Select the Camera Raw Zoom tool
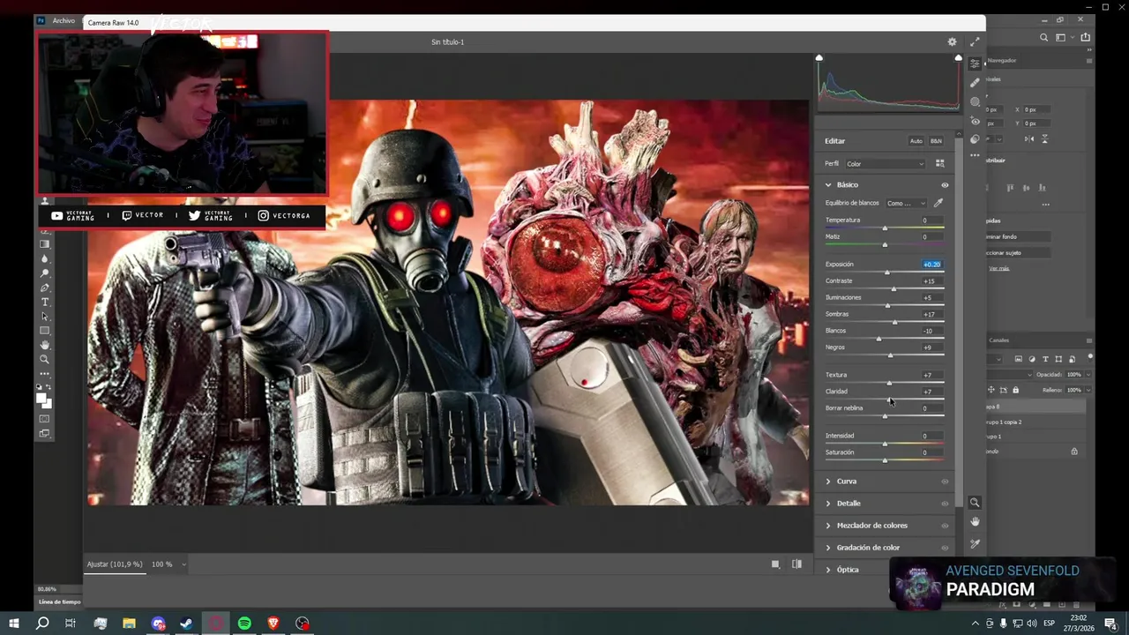 [x=975, y=503]
